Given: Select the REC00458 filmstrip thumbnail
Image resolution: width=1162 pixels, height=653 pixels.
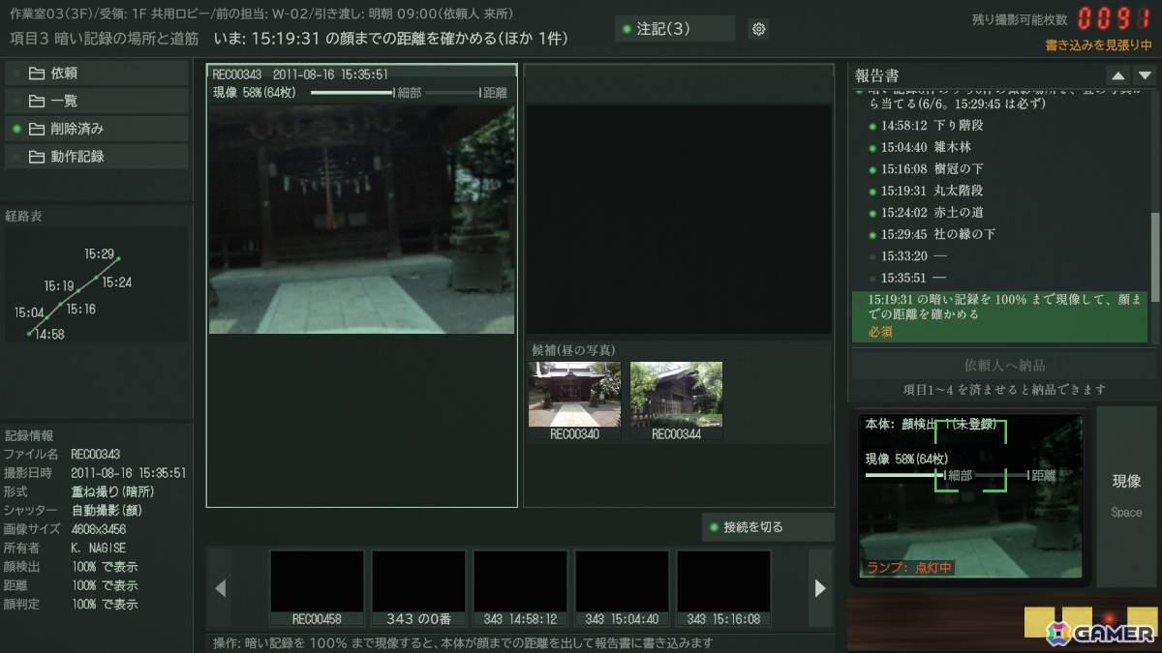Looking at the screenshot, I should (317, 588).
